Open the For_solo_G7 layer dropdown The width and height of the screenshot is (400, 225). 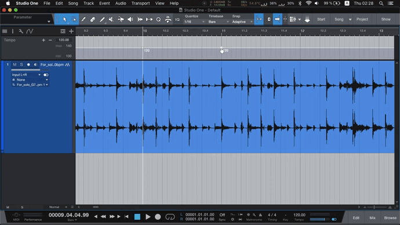click(30, 85)
